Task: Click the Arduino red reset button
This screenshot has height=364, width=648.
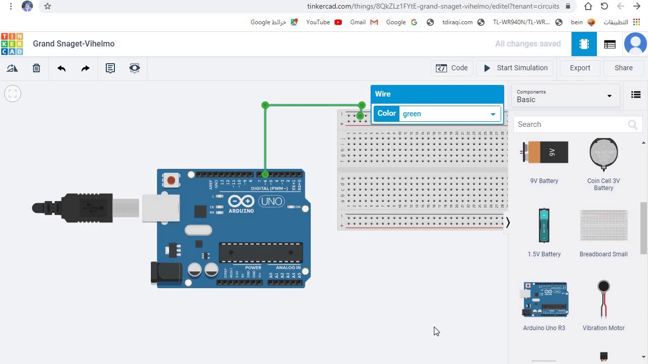Action: click(x=171, y=180)
